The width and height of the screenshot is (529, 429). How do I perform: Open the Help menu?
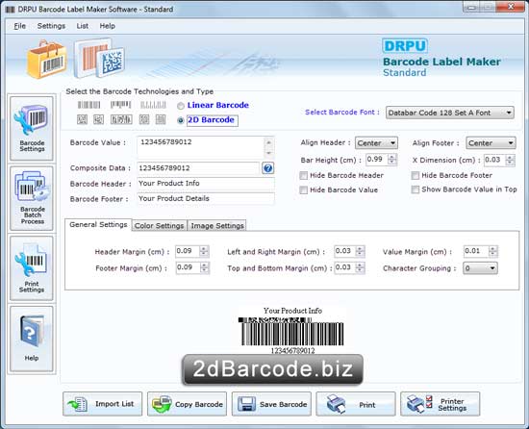pyautogui.click(x=108, y=26)
